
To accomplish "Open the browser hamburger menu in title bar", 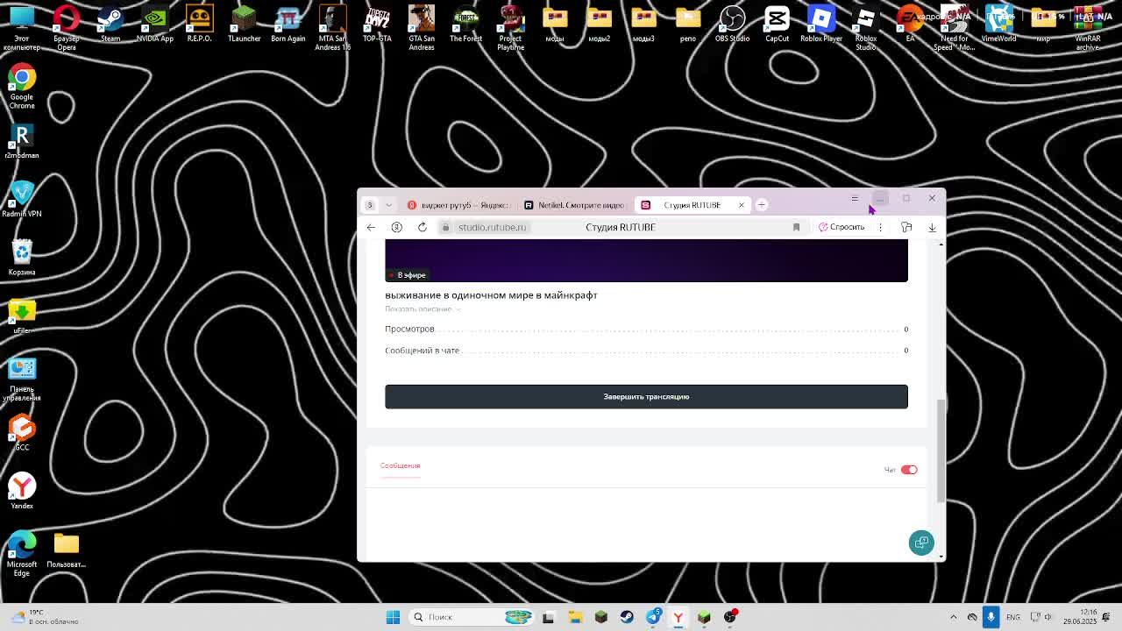I will (855, 199).
